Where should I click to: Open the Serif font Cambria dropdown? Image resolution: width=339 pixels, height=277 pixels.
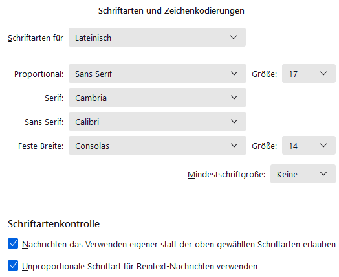(157, 98)
